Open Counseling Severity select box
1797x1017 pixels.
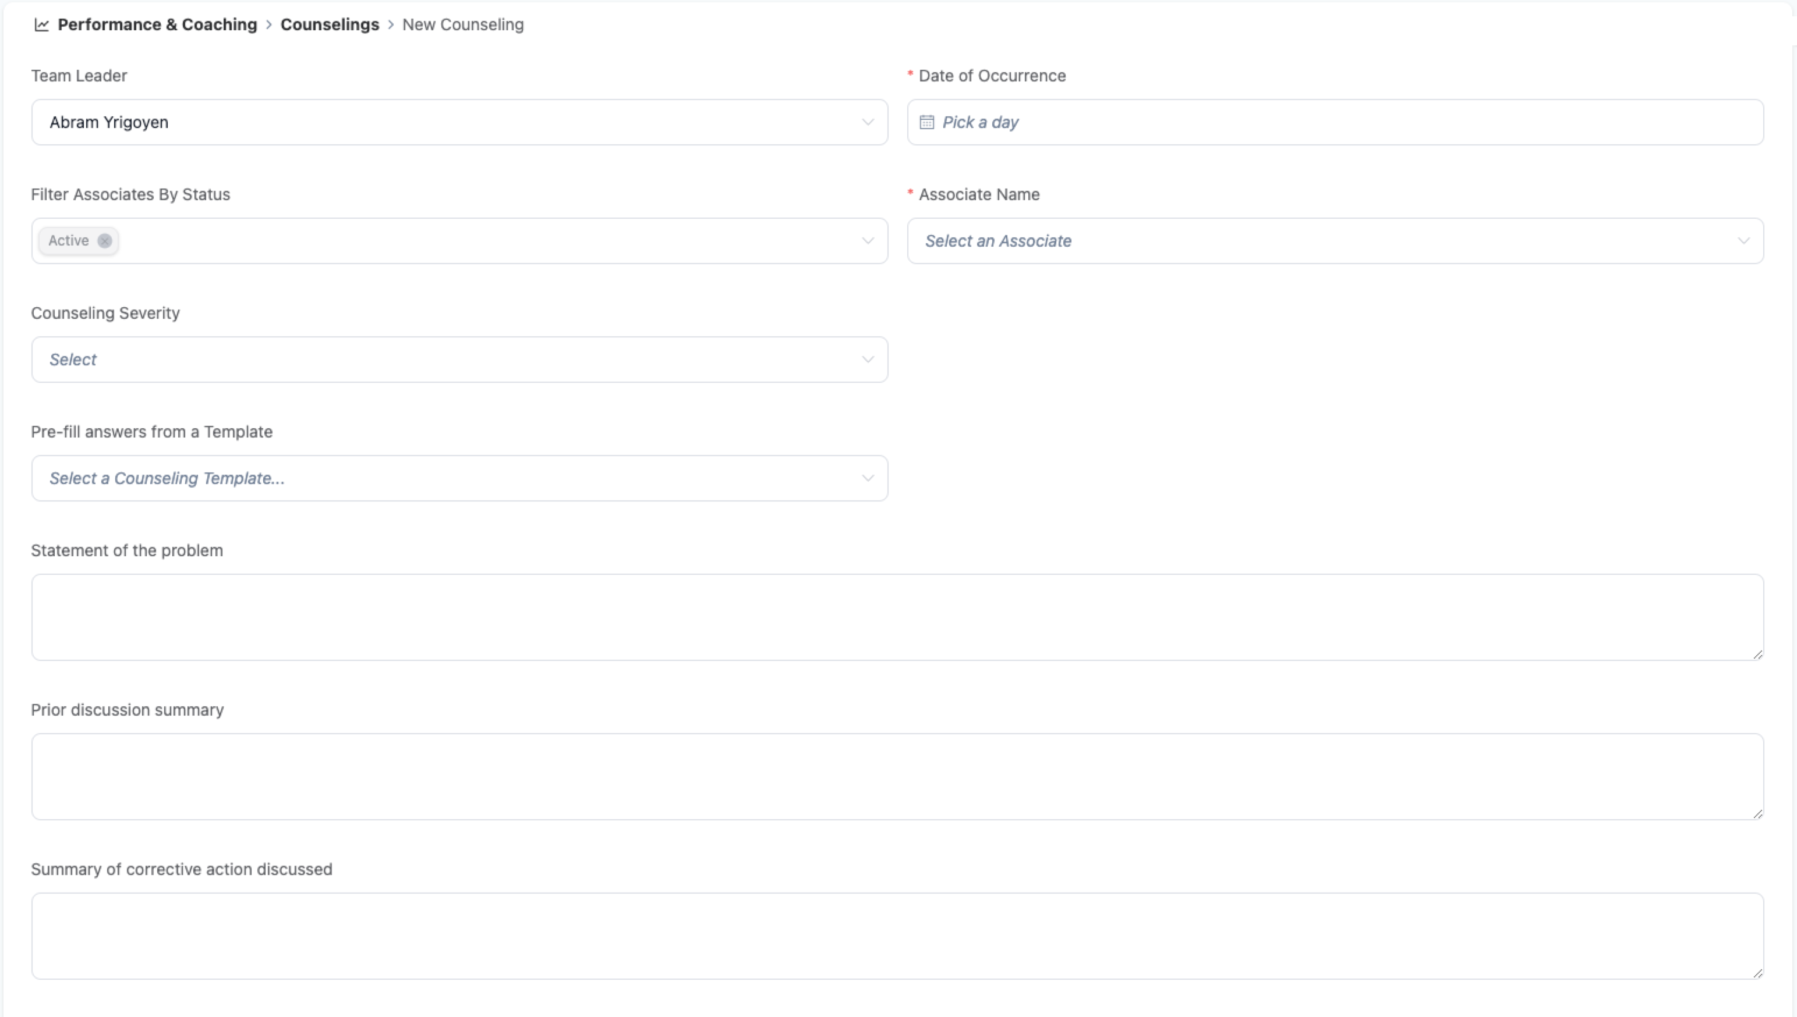458,360
